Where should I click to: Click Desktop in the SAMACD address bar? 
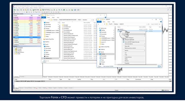pos(116,24)
